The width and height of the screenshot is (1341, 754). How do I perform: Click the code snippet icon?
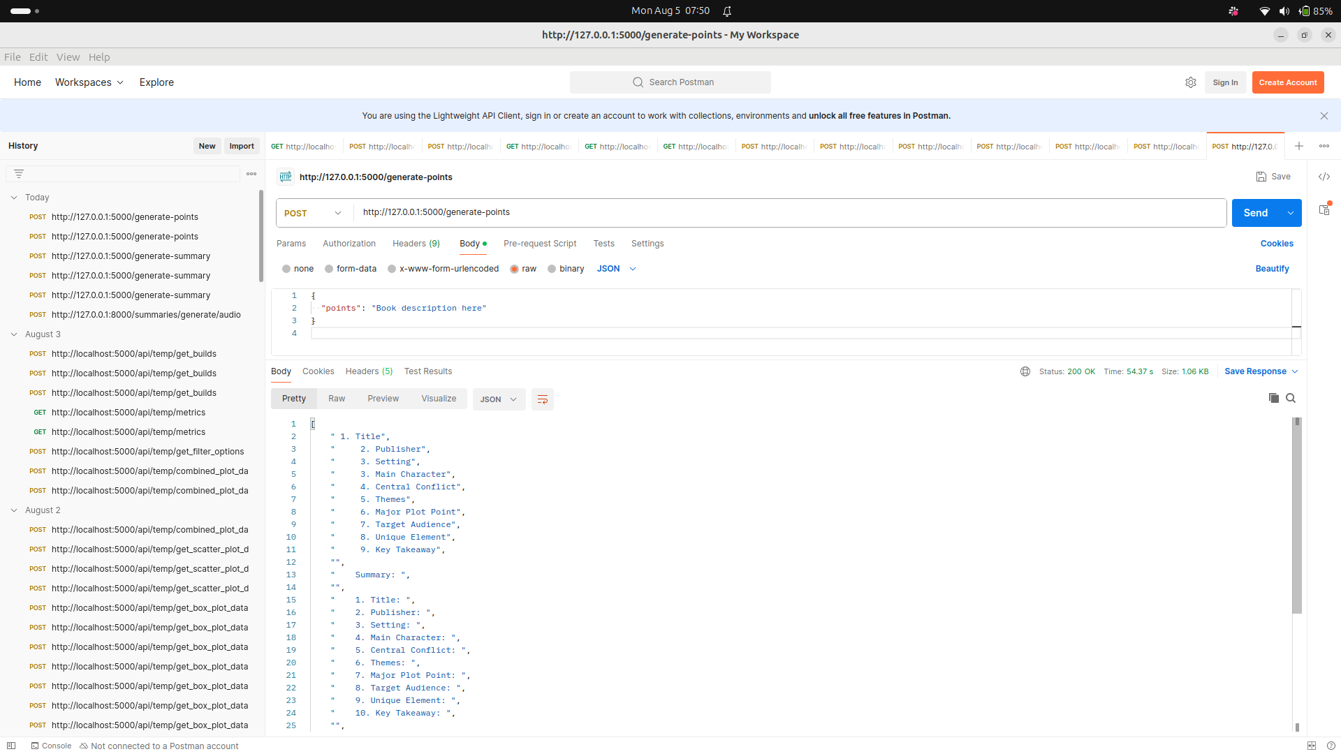pos(1324,177)
